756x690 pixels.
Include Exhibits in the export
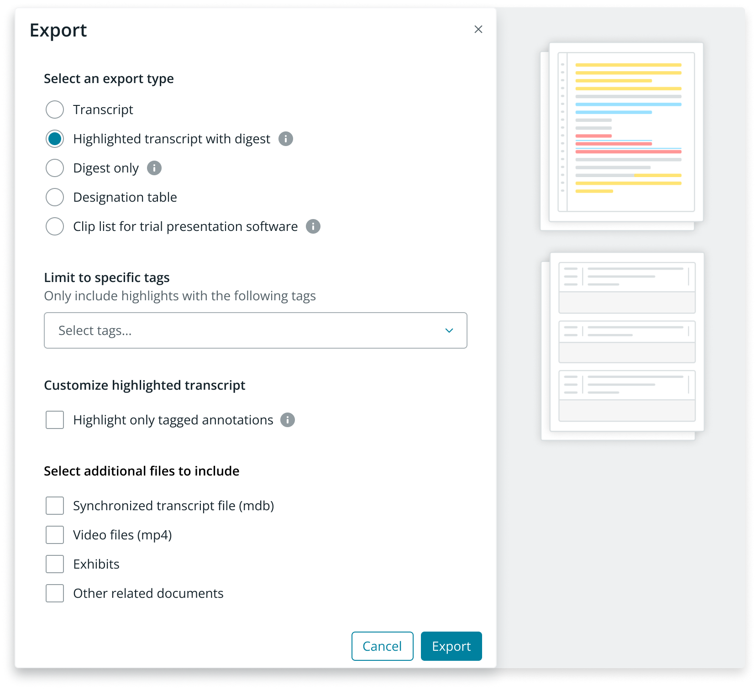click(x=54, y=564)
